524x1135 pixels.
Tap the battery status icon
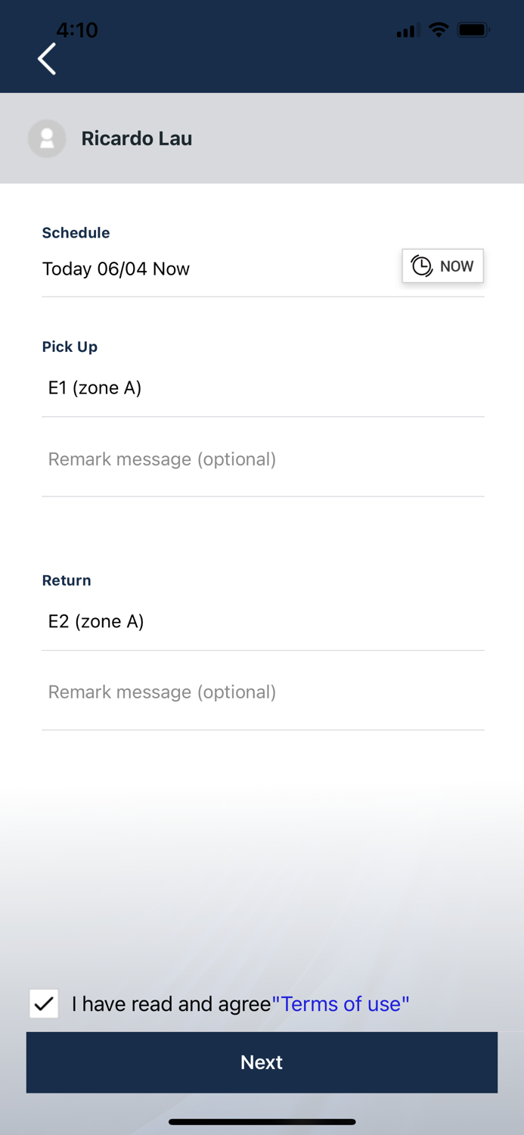coord(473,30)
